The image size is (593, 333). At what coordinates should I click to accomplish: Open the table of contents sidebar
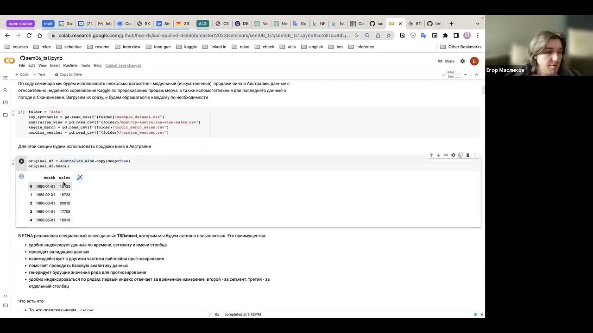(5, 78)
